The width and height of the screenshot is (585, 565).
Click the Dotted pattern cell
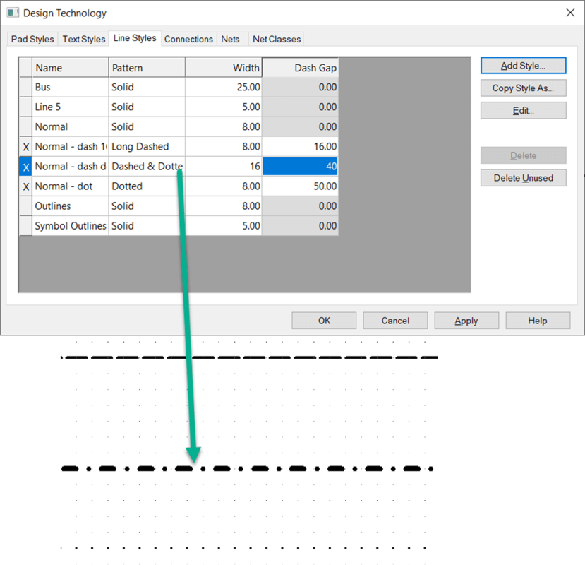click(x=147, y=186)
